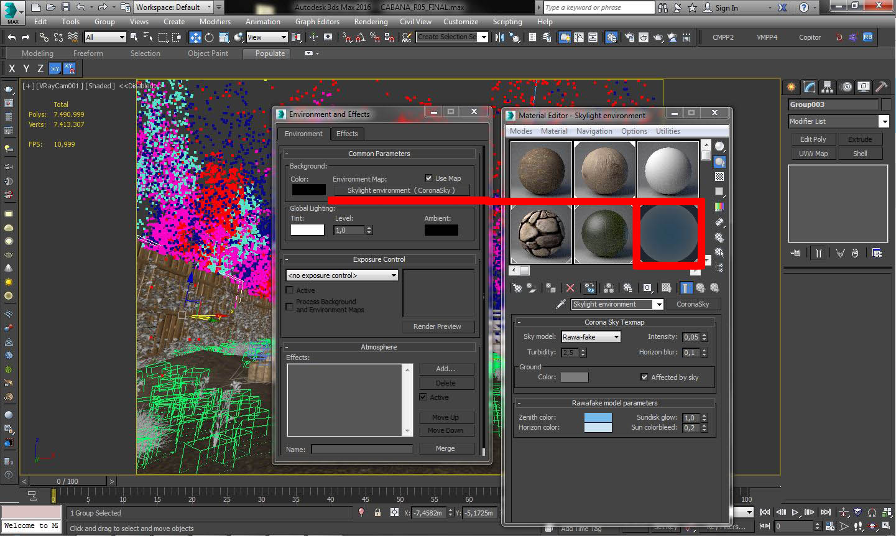
Task: Toggle the Affected by sky checkbox
Action: click(644, 377)
